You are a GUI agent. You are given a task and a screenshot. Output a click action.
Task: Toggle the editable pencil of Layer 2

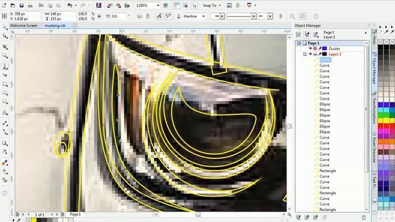click(x=320, y=54)
